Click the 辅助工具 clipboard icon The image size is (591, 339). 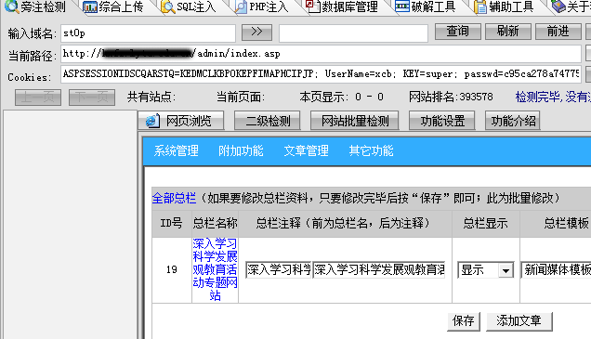(480, 7)
